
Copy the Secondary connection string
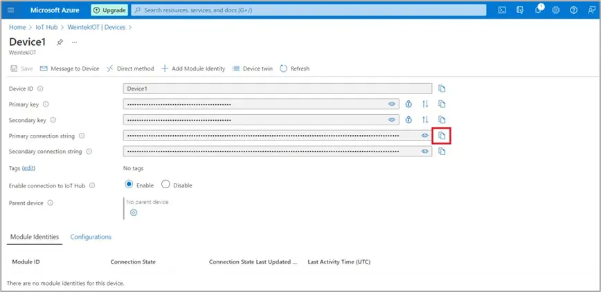point(442,152)
